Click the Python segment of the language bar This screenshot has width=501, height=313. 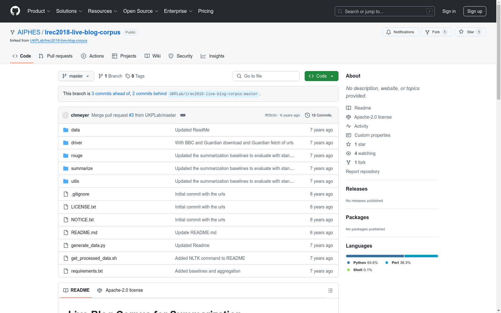pos(375,256)
